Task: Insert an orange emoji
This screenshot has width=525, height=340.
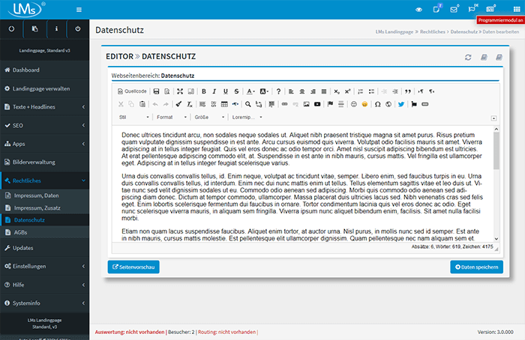Action: click(364, 104)
